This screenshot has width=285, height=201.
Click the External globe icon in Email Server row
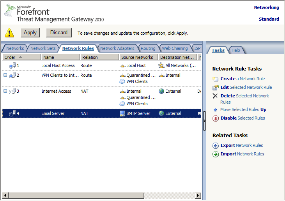(x=161, y=113)
